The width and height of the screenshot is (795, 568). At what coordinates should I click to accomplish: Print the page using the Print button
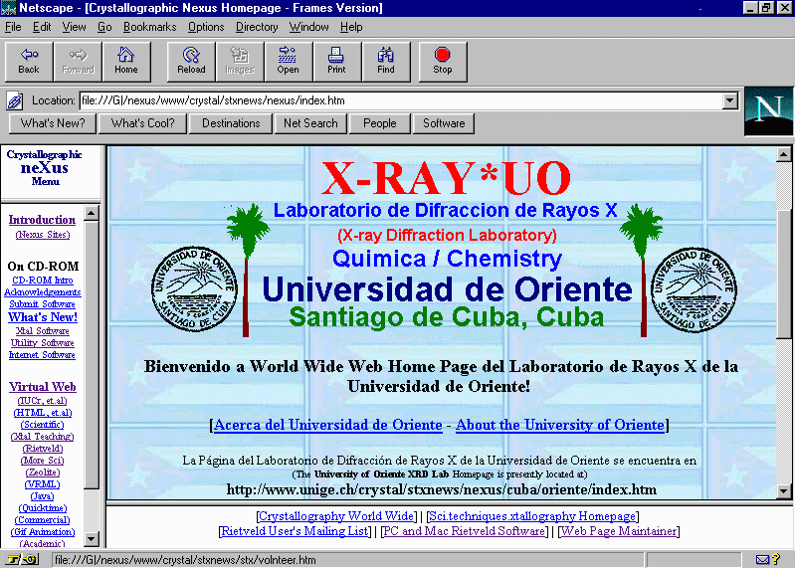tap(336, 62)
